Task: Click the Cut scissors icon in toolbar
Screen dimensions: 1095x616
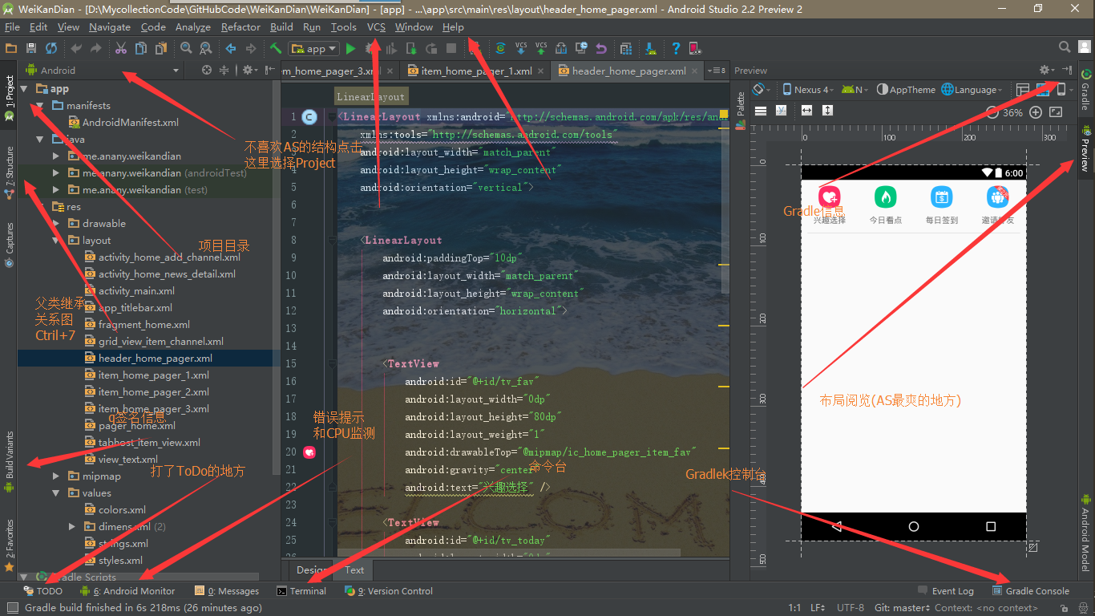Action: coord(120,49)
